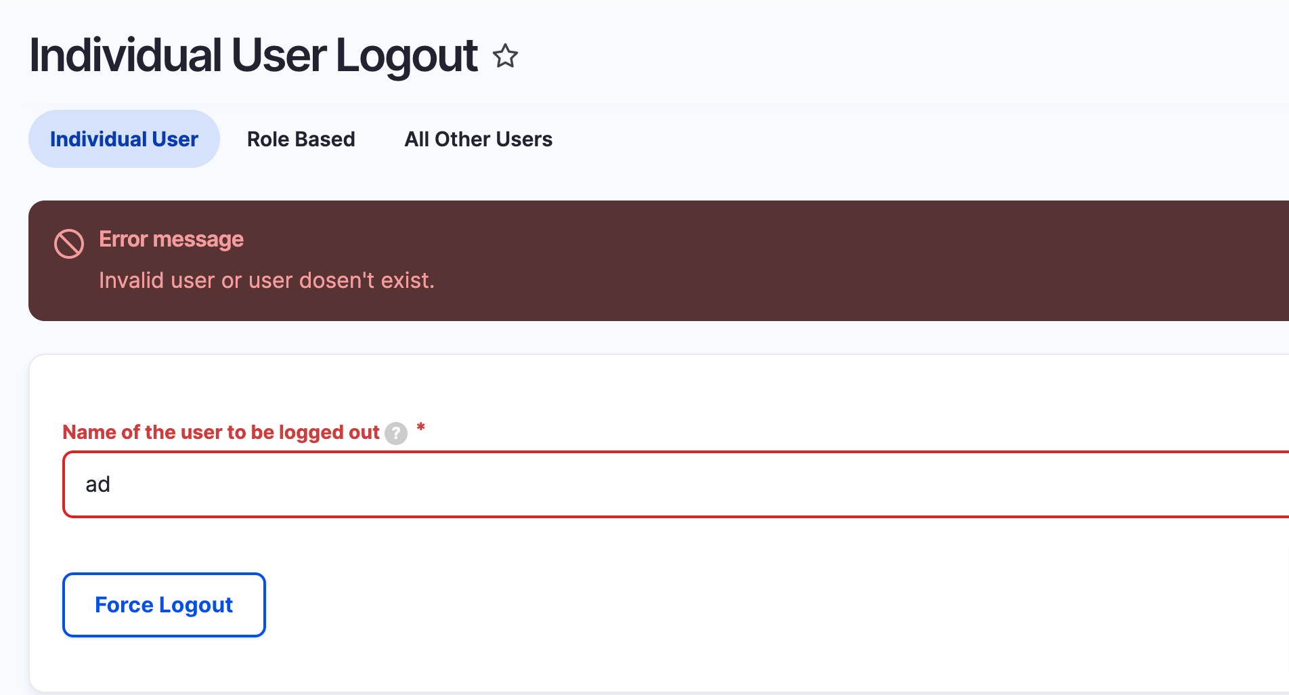Click the 'Error message' heading
Screen dimensions: 1289x695
(x=171, y=239)
